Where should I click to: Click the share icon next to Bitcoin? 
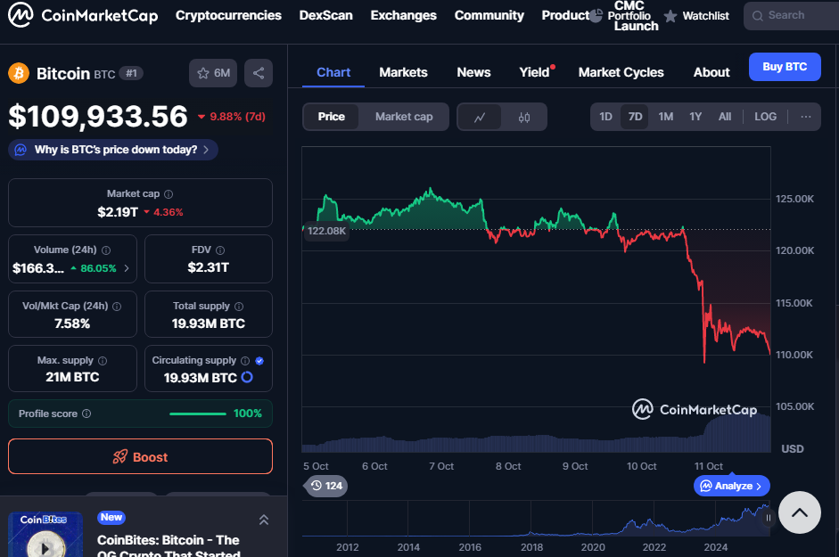click(259, 73)
